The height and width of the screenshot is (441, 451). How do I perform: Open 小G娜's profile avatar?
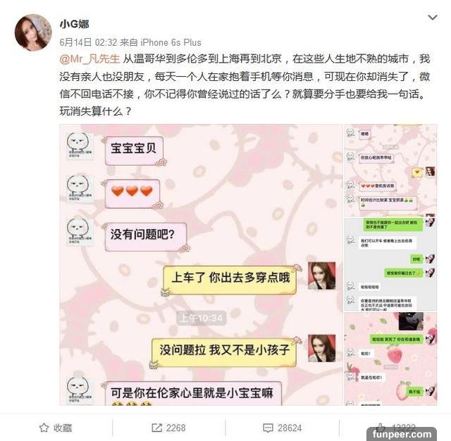33,32
